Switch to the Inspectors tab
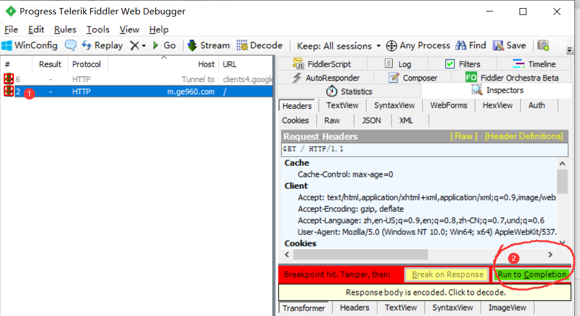The height and width of the screenshot is (316, 580). 497,90
